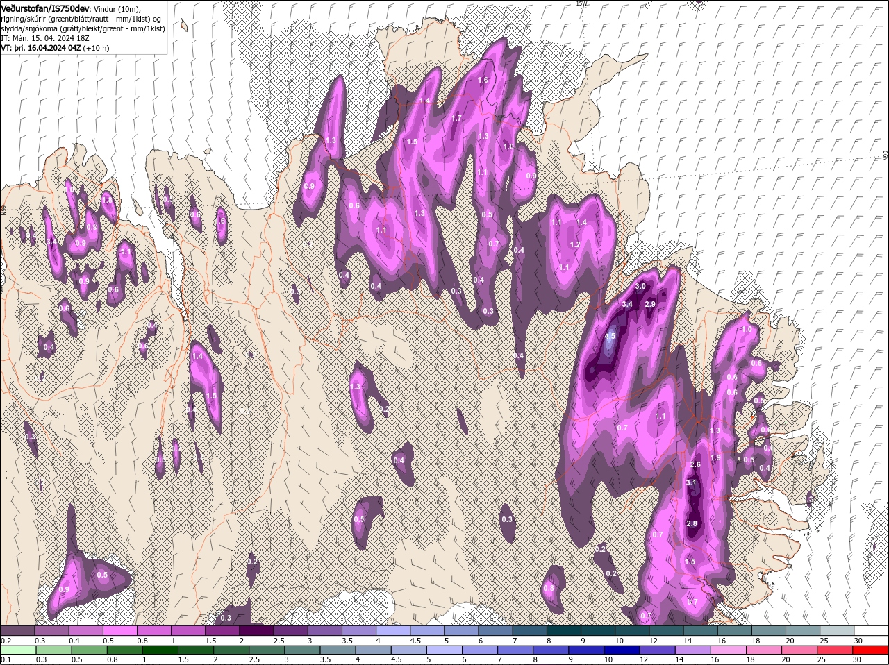Viewport: 889px width, 665px height.
Task: Pick the dark teal swatch at 8, upper scale
Action: point(565,630)
